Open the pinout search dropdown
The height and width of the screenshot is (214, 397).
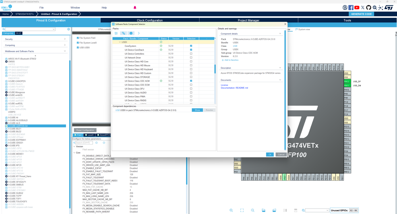(x=327, y=210)
